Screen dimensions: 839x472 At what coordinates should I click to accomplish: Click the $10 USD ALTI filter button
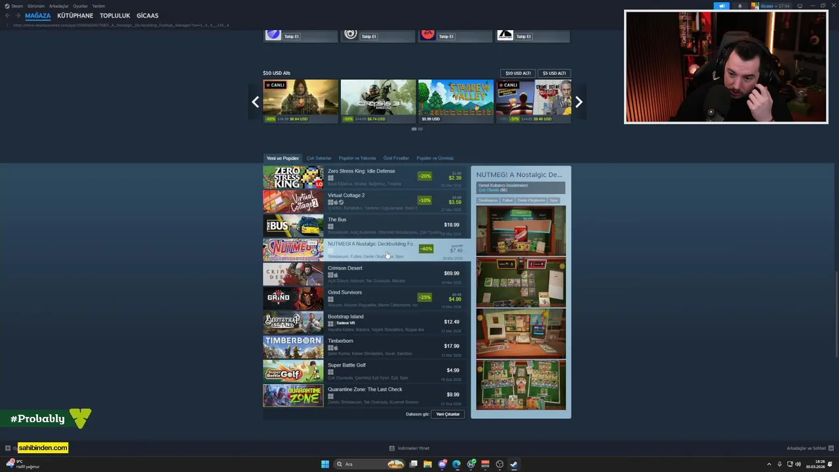[x=518, y=73]
